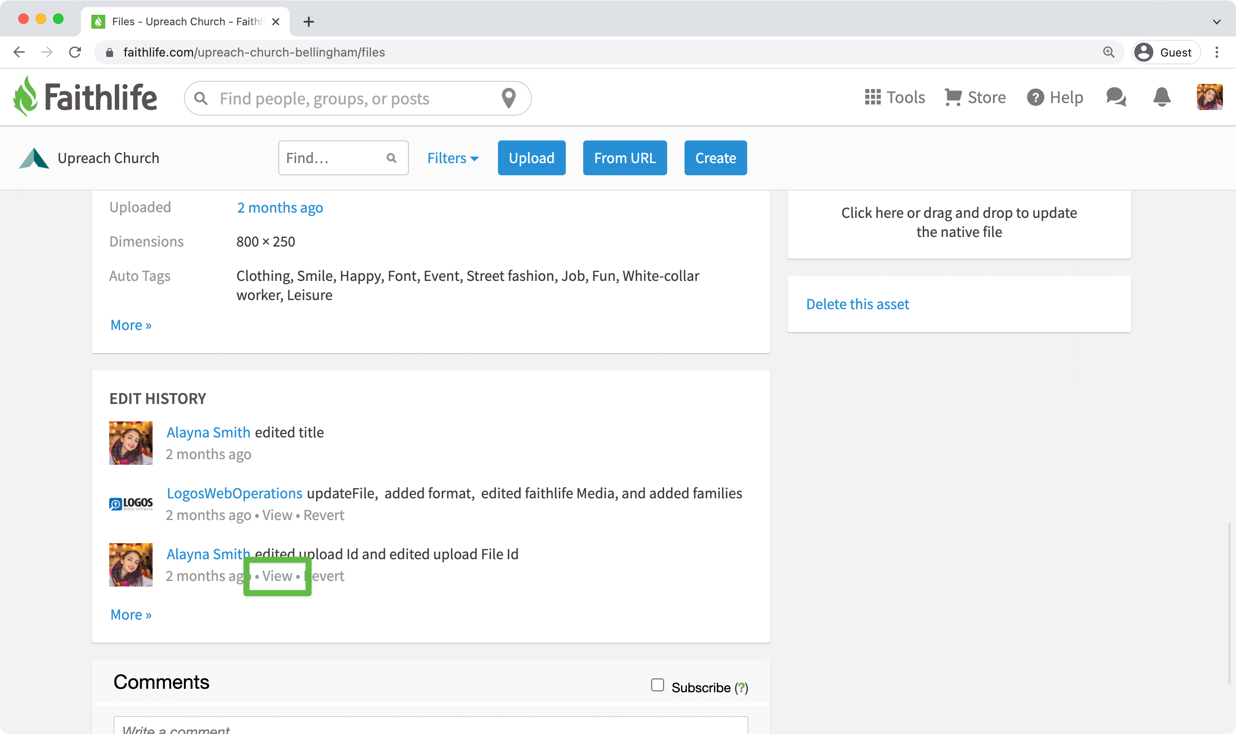Open Upreach Church group name
1236x734 pixels.
pos(108,158)
